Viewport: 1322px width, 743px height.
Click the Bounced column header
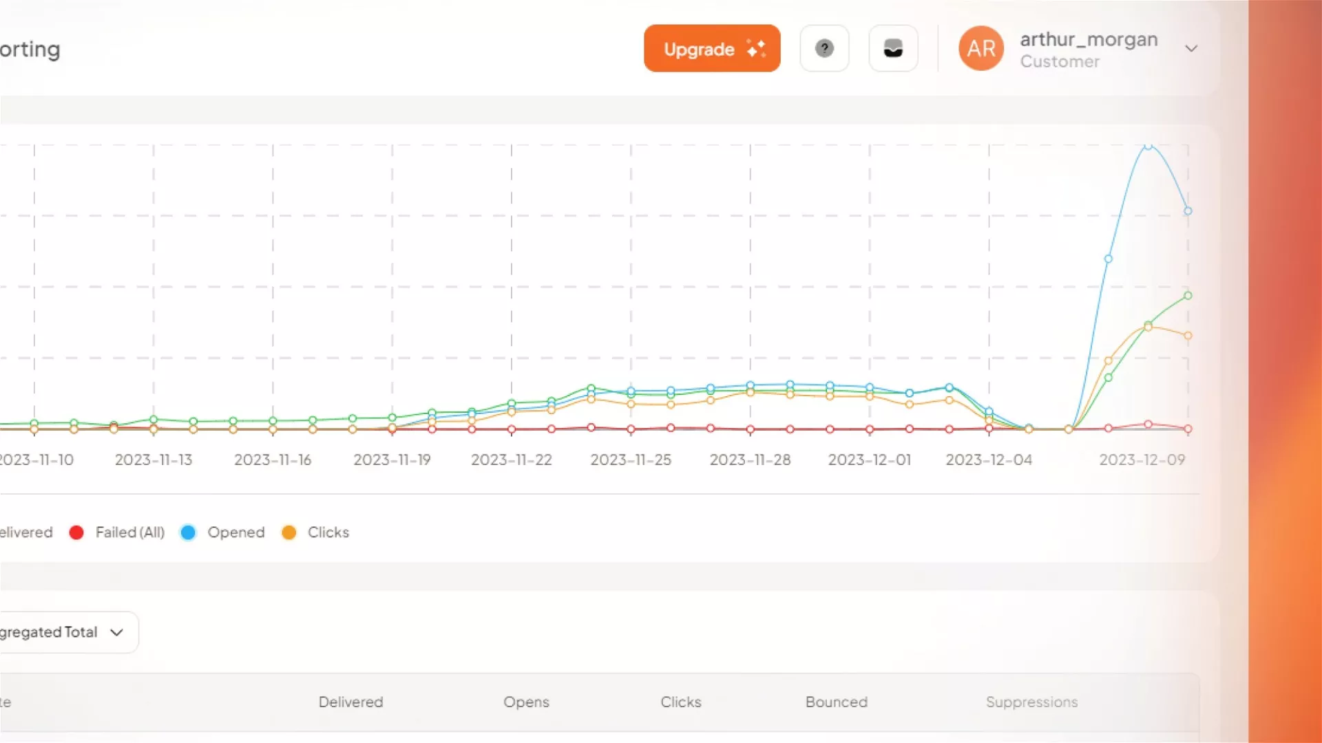836,702
